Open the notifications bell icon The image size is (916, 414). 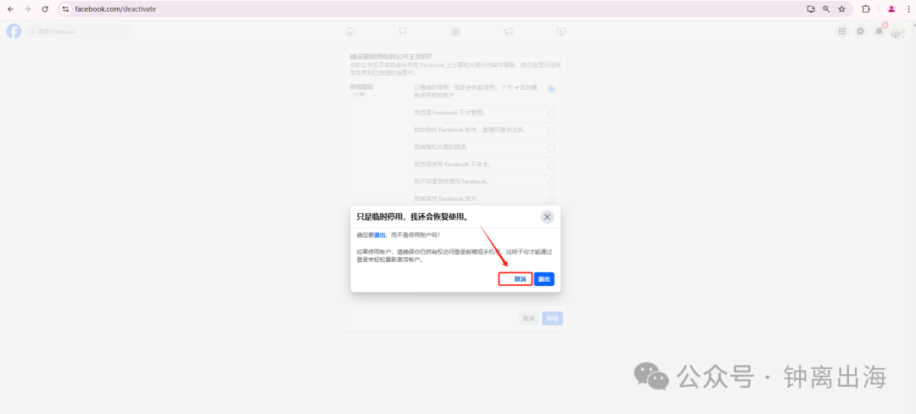click(879, 31)
